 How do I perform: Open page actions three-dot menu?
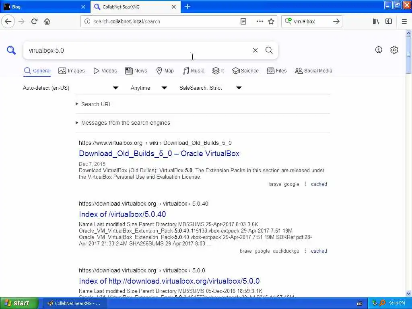tap(260, 21)
